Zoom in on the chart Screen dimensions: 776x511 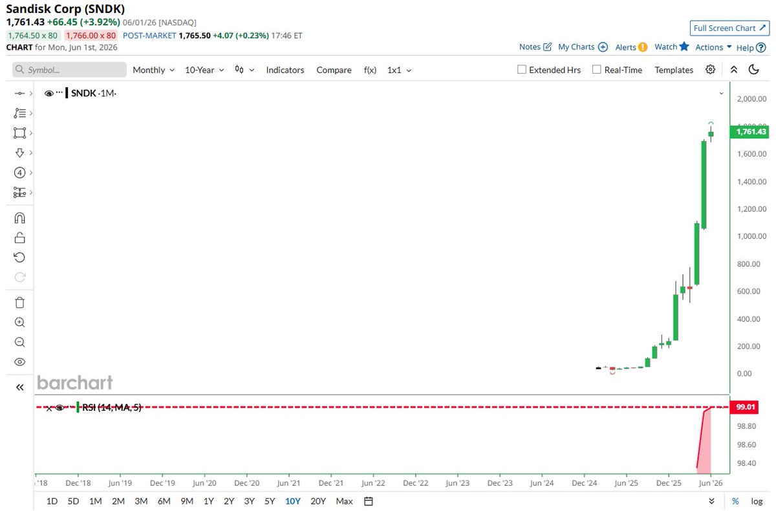point(19,322)
